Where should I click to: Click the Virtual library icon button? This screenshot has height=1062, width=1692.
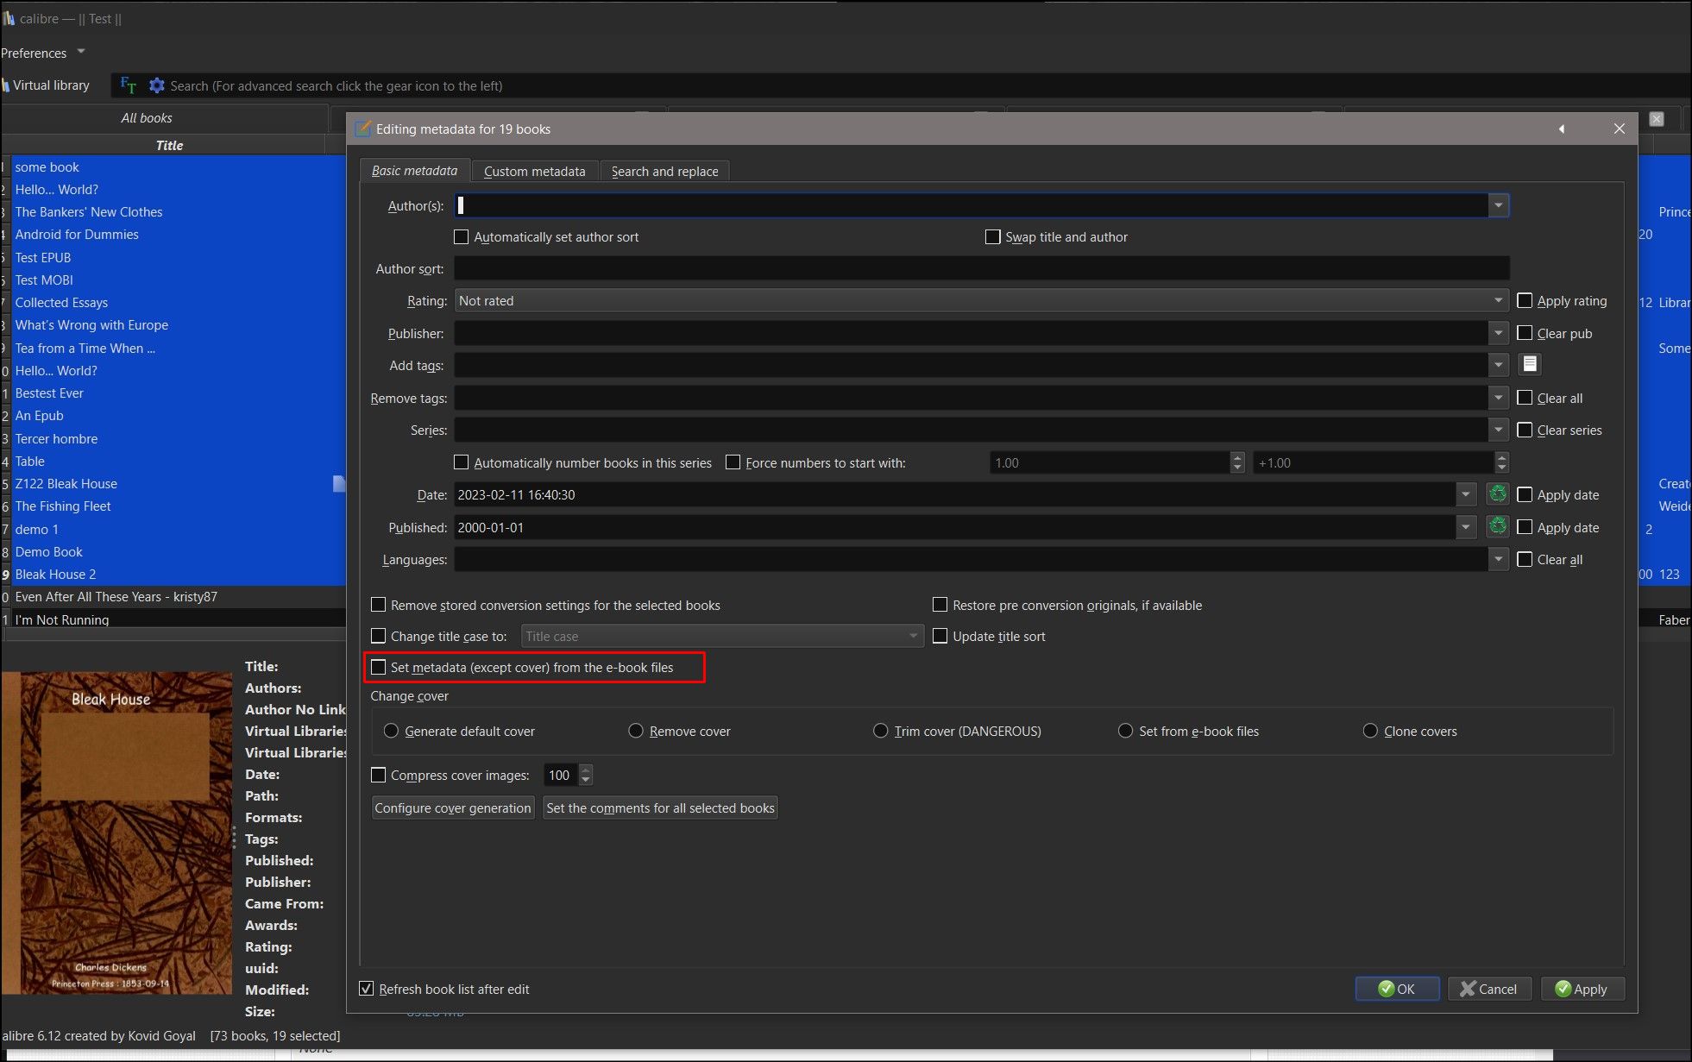tap(47, 85)
